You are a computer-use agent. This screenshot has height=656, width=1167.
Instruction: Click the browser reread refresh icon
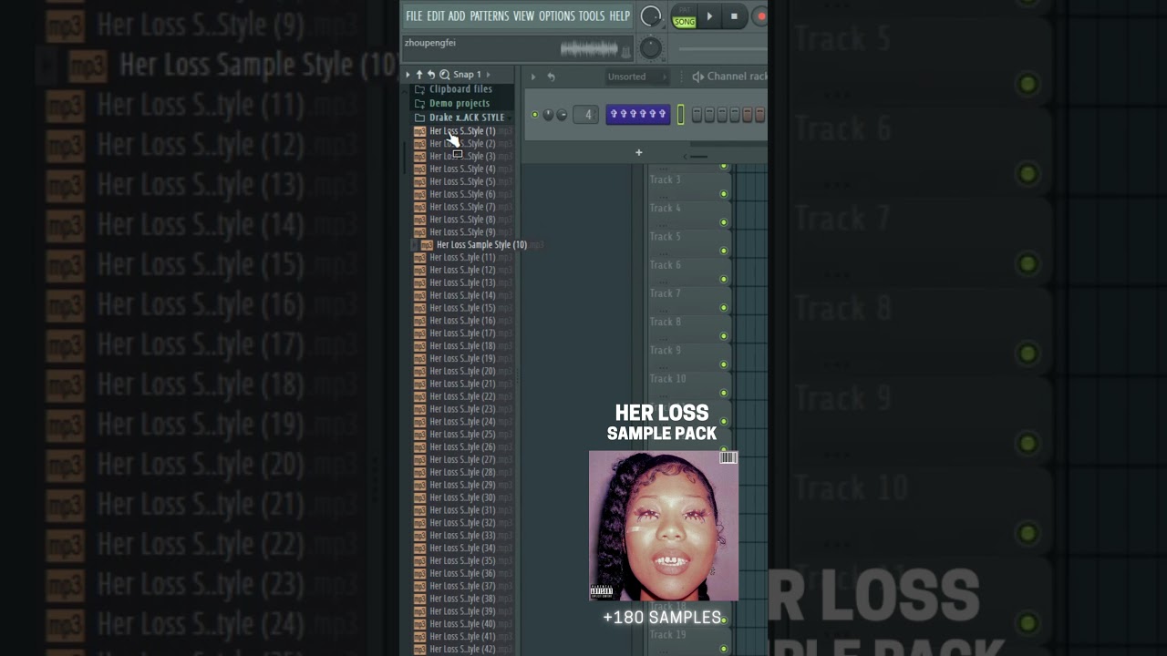pyautogui.click(x=431, y=75)
